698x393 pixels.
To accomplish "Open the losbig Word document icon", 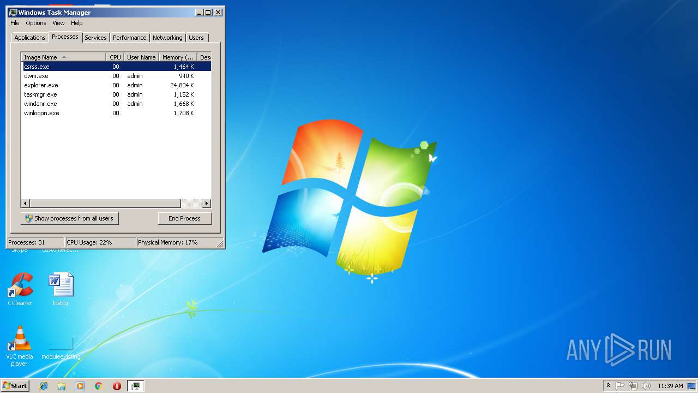I will [x=61, y=289].
